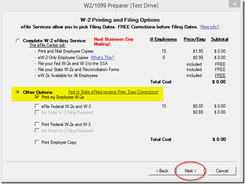This screenshot has height=184, width=245.
Task: Click Fed or State eFilers Free Corrections link
Action: pos(113,92)
